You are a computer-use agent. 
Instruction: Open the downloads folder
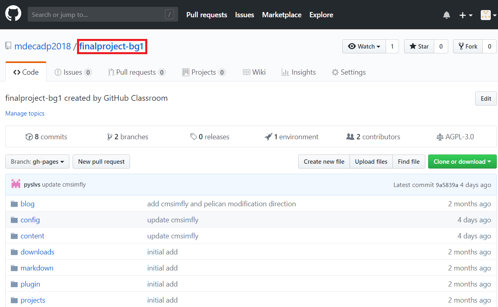(37, 252)
